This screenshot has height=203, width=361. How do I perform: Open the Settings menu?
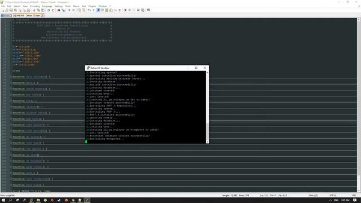point(59,6)
